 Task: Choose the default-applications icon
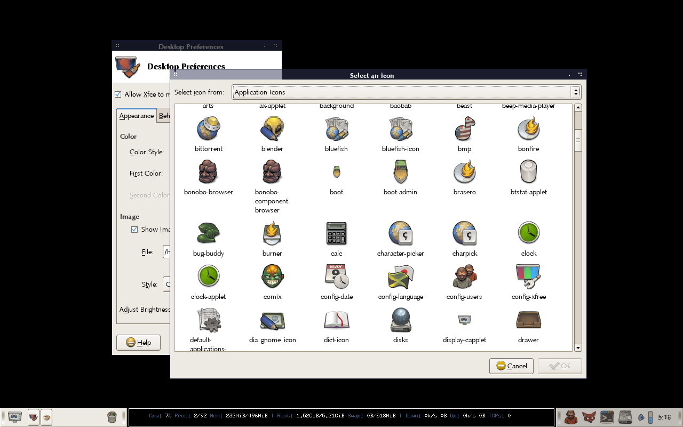208,320
